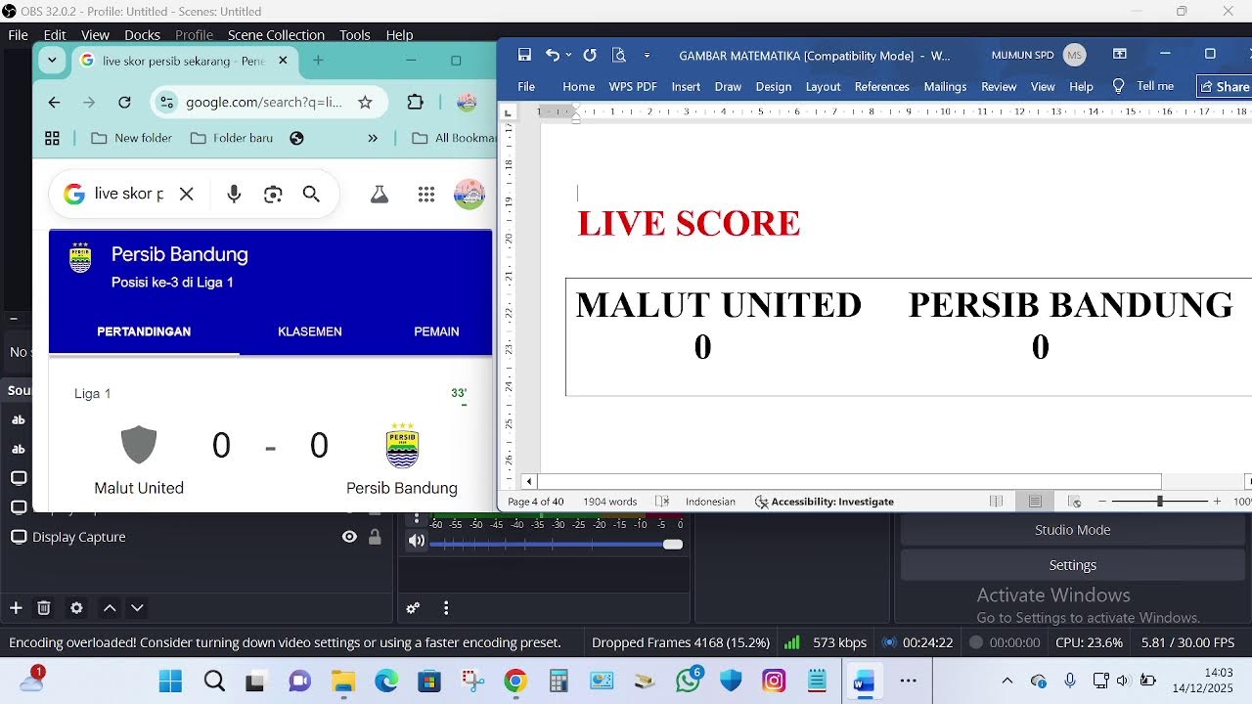This screenshot has height=704, width=1252.
Task: Open the Mailings tab in Word
Action: point(945,86)
